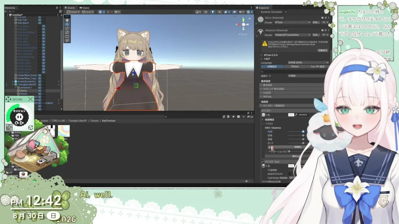Expand the AvatarDynamics tree node

tap(13, 82)
